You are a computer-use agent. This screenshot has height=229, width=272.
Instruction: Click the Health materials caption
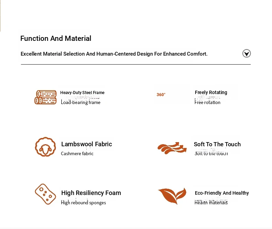coord(211,203)
